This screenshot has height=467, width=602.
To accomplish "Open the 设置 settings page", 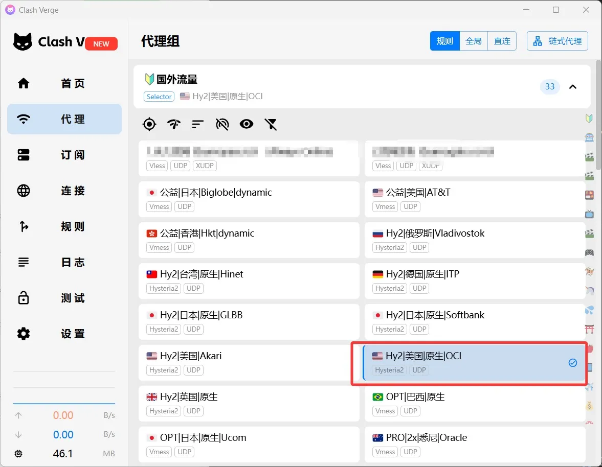I will tap(64, 334).
